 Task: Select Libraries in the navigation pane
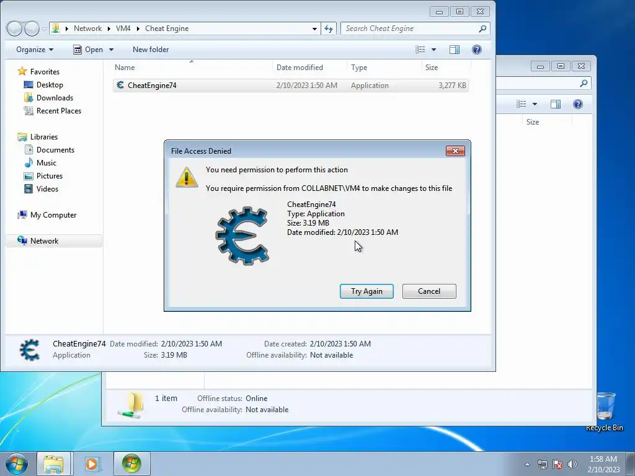pyautogui.click(x=44, y=137)
